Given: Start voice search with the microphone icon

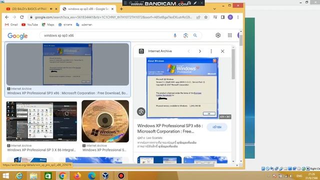Looking at the screenshot, I should tap(175, 35).
